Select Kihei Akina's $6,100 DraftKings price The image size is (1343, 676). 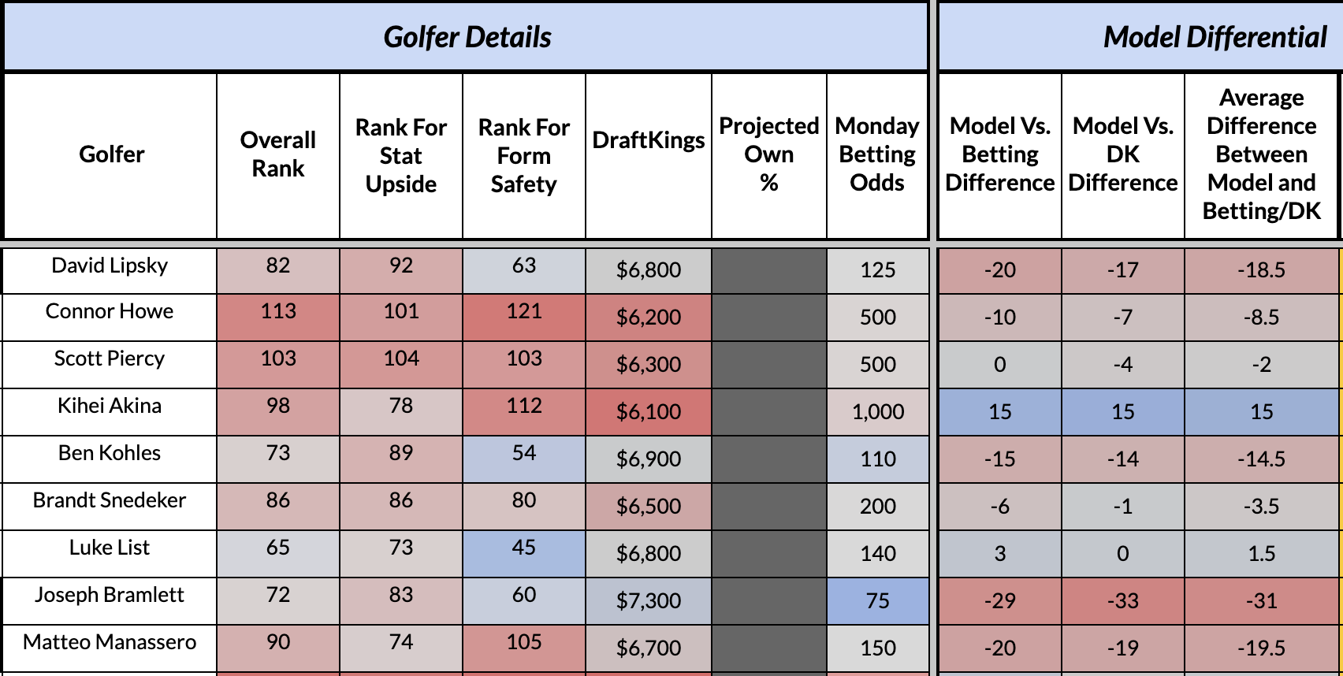(649, 411)
